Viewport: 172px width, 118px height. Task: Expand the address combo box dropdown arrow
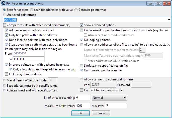click(169, 20)
